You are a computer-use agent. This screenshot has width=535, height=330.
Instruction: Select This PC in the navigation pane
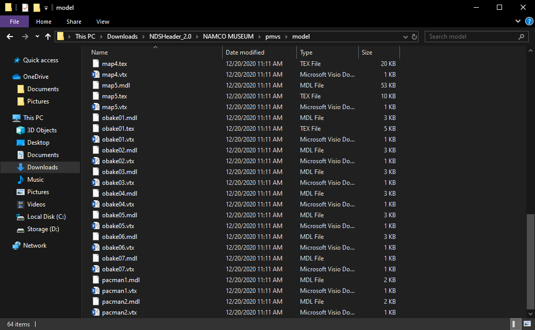[33, 118]
